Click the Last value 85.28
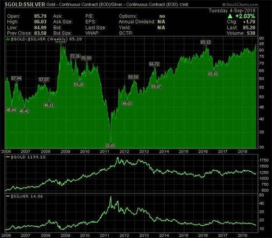 point(249,28)
